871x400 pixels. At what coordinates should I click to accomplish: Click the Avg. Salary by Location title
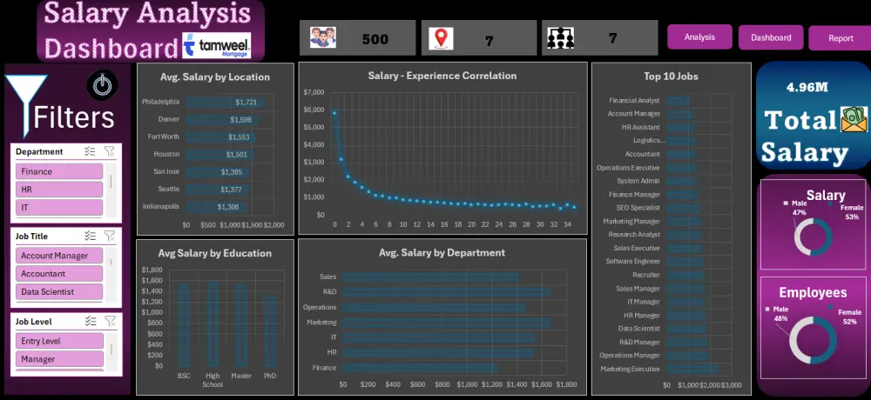click(215, 77)
